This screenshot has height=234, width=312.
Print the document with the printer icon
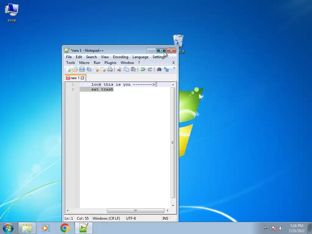click(110, 69)
